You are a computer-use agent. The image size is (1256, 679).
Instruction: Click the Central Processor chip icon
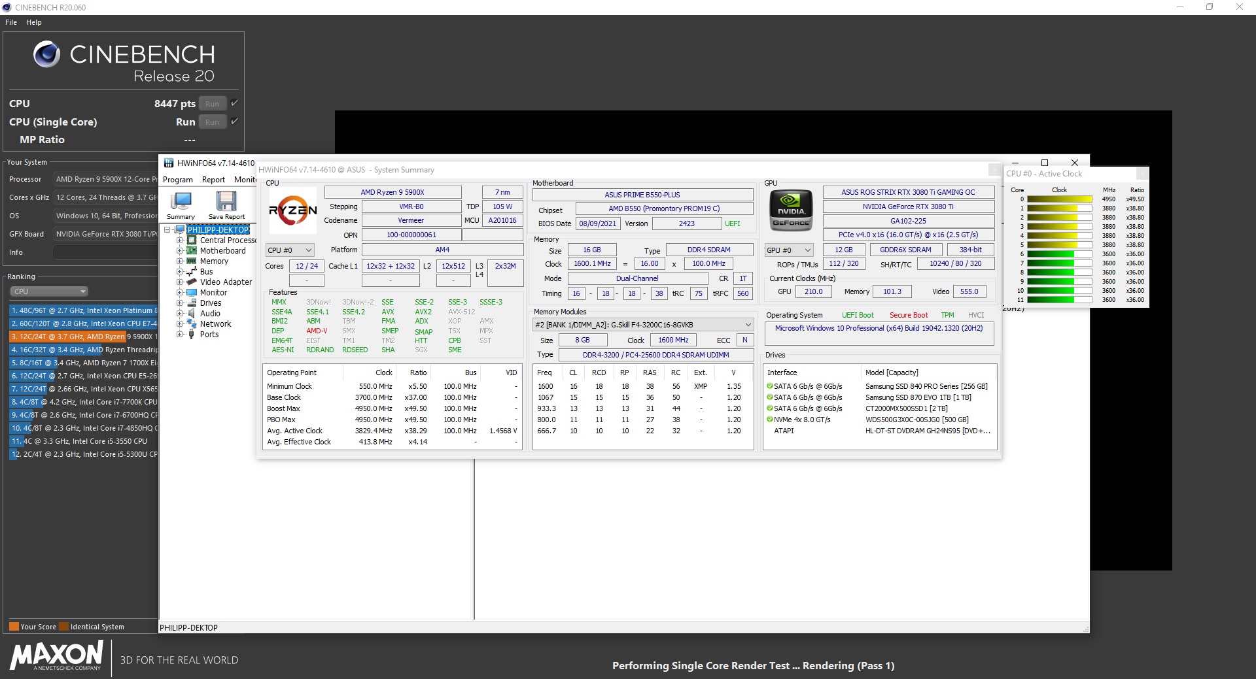click(x=192, y=240)
